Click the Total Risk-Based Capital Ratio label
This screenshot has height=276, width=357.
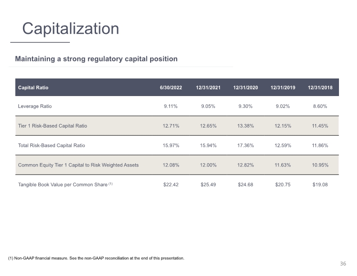(51, 146)
